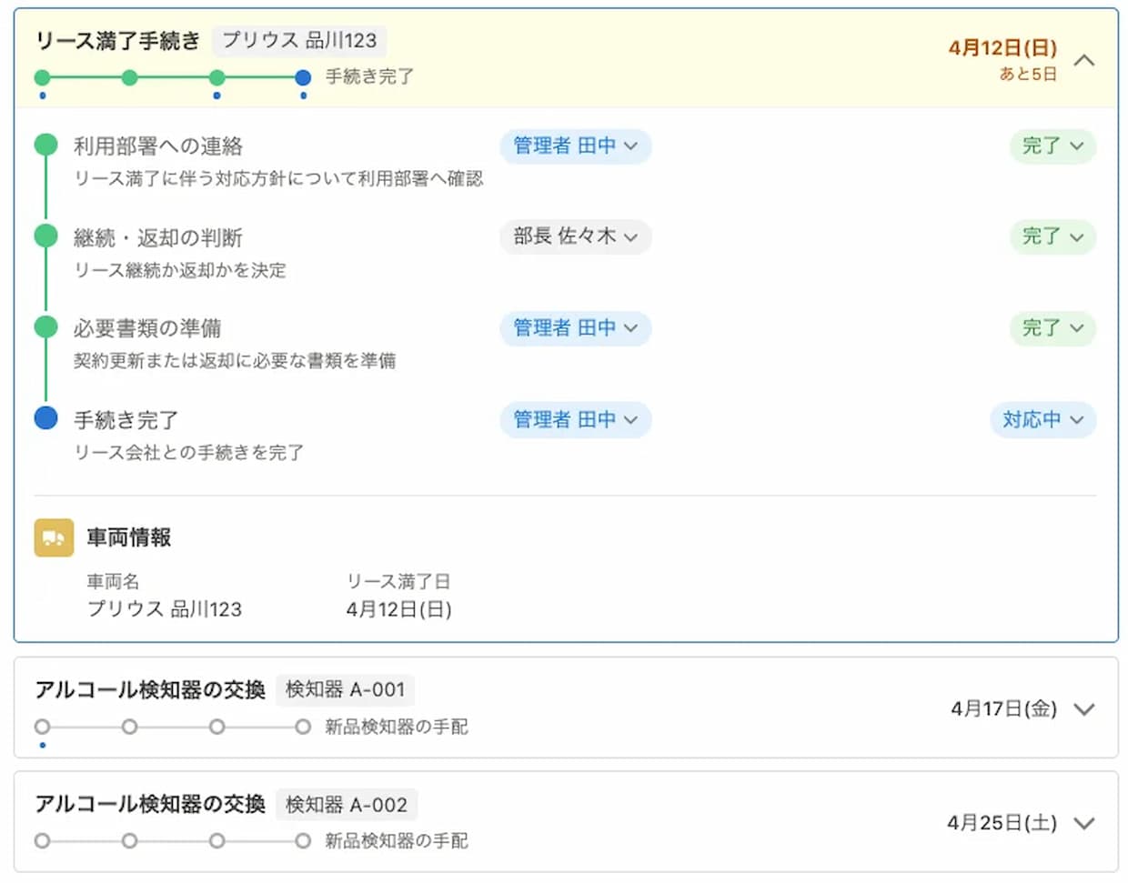Click the 4月12日(日) due date in header

click(x=1002, y=47)
